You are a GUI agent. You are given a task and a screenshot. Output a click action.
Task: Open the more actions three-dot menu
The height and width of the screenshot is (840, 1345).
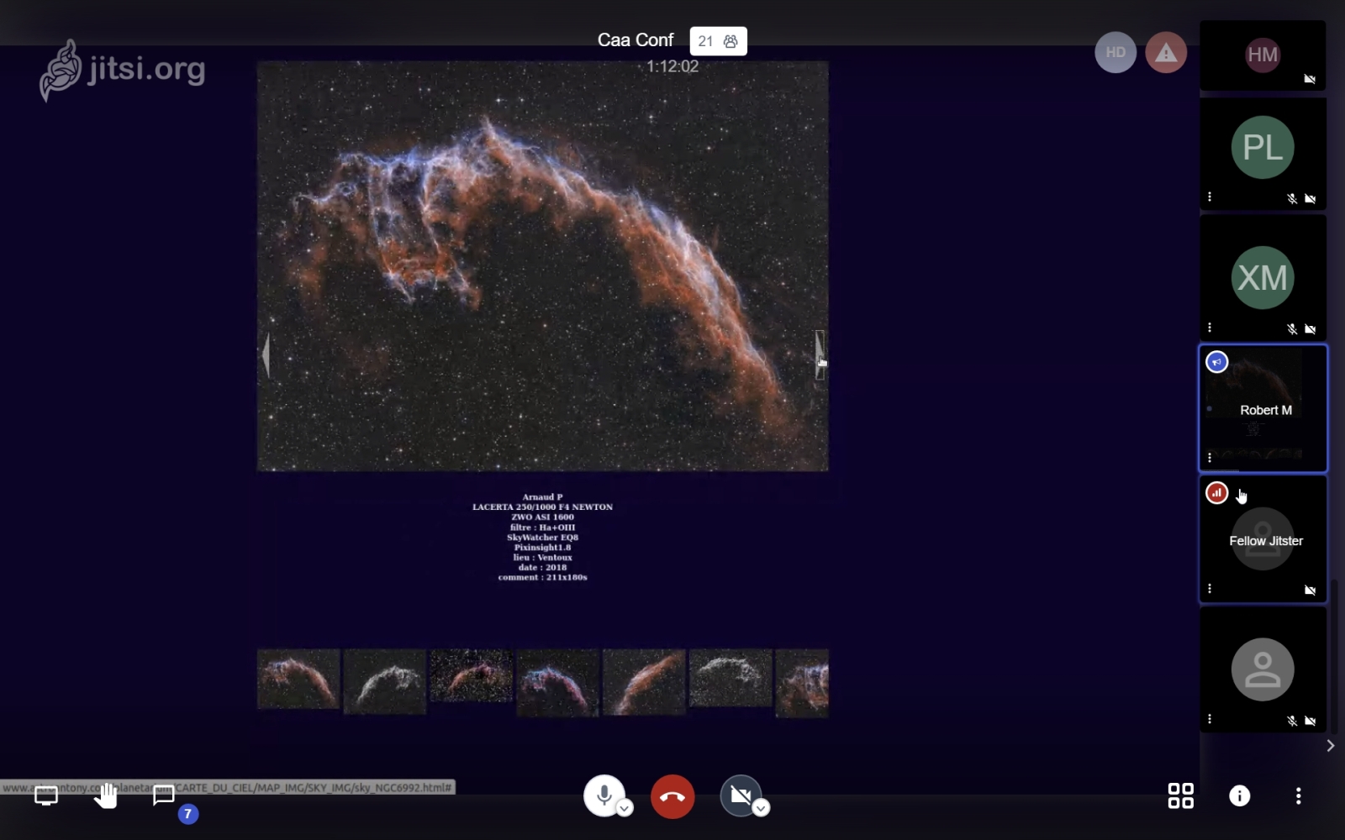1299,795
